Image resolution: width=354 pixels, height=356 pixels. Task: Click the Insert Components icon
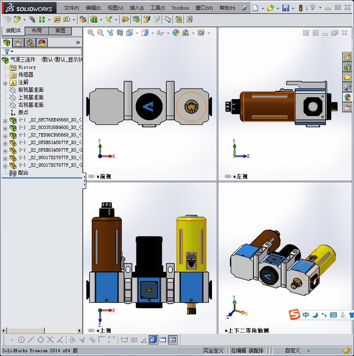pos(17,19)
